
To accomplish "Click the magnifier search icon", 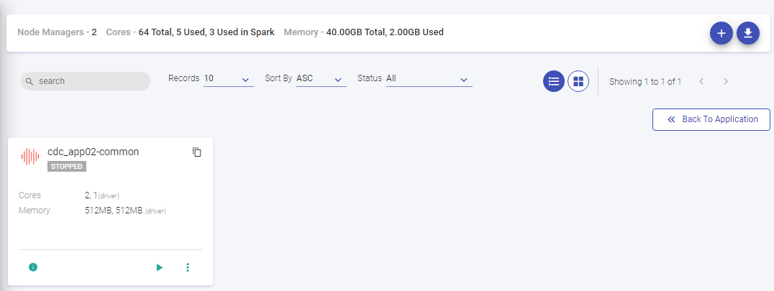I will tap(29, 81).
